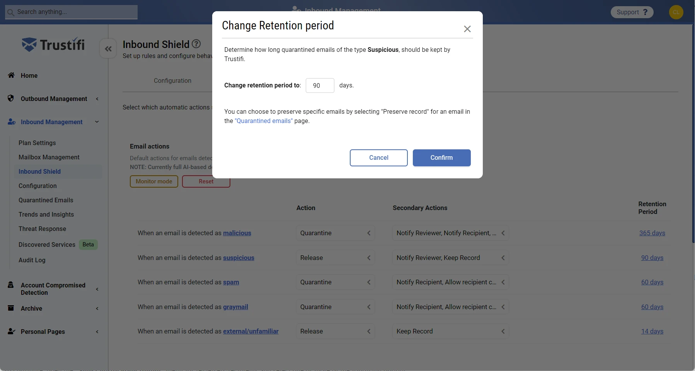Click the Home house icon
The width and height of the screenshot is (695, 371).
coord(11,75)
